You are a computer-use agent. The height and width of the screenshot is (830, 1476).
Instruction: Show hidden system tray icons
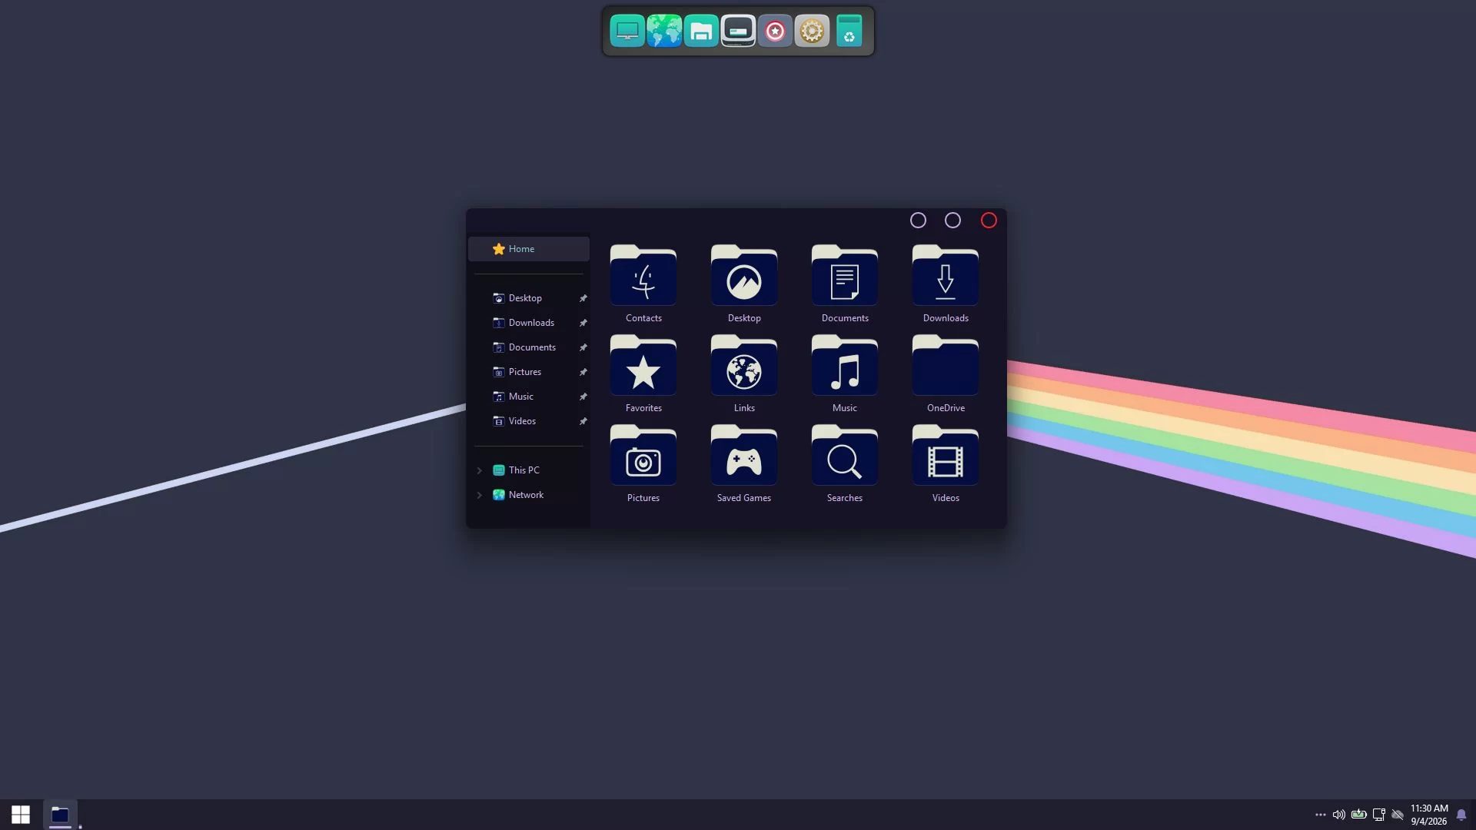[1320, 815]
